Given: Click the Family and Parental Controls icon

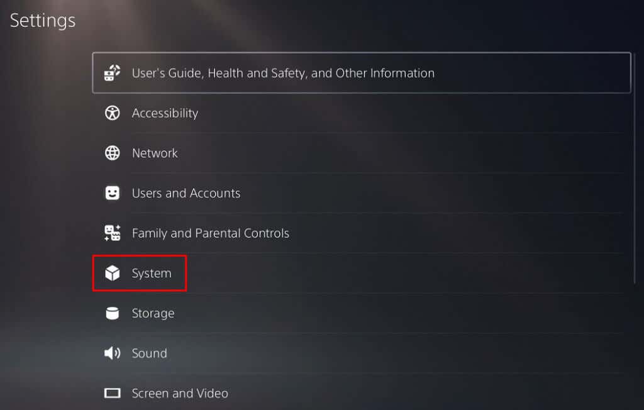Looking at the screenshot, I should point(112,233).
